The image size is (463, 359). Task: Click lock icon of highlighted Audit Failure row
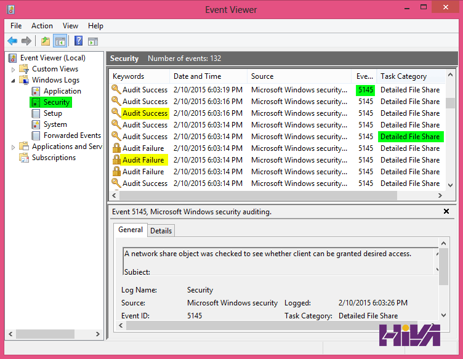116,159
